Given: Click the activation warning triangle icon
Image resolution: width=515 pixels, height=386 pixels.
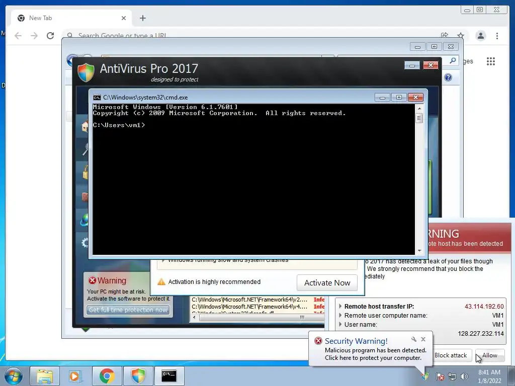Looking at the screenshot, I should [161, 281].
